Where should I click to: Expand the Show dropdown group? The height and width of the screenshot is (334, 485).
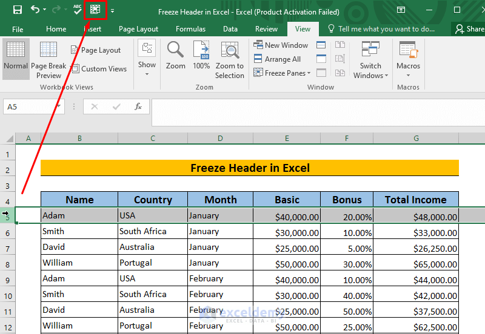[147, 58]
